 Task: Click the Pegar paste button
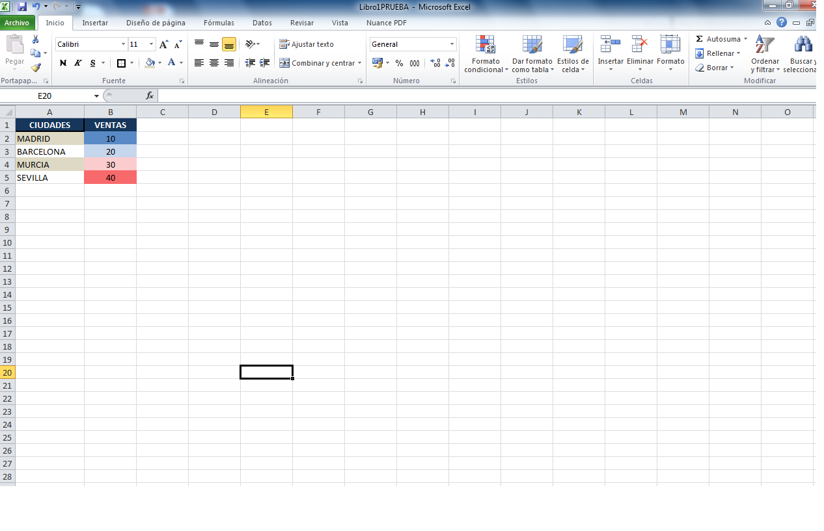point(14,53)
